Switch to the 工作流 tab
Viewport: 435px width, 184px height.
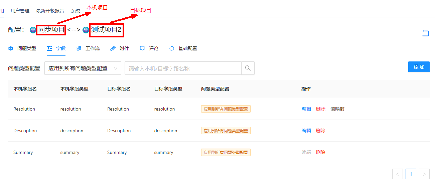(x=88, y=48)
